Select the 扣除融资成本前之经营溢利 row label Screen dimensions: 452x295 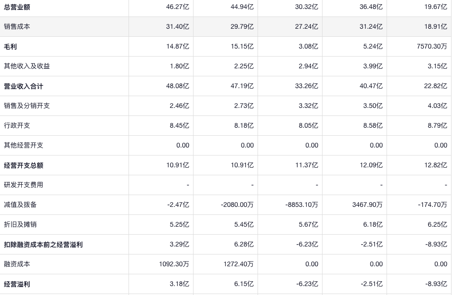click(43, 245)
